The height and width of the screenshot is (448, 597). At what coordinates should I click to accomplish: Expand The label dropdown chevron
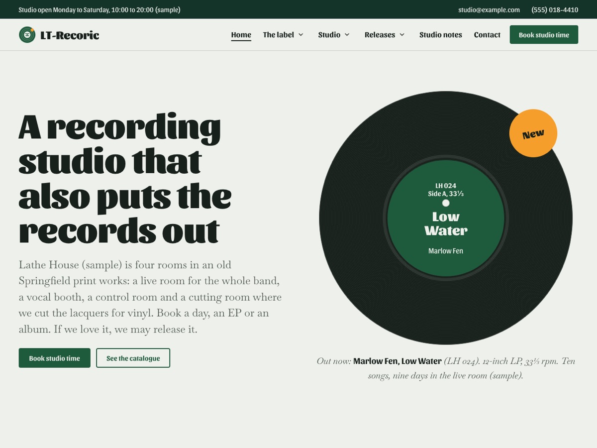point(301,35)
